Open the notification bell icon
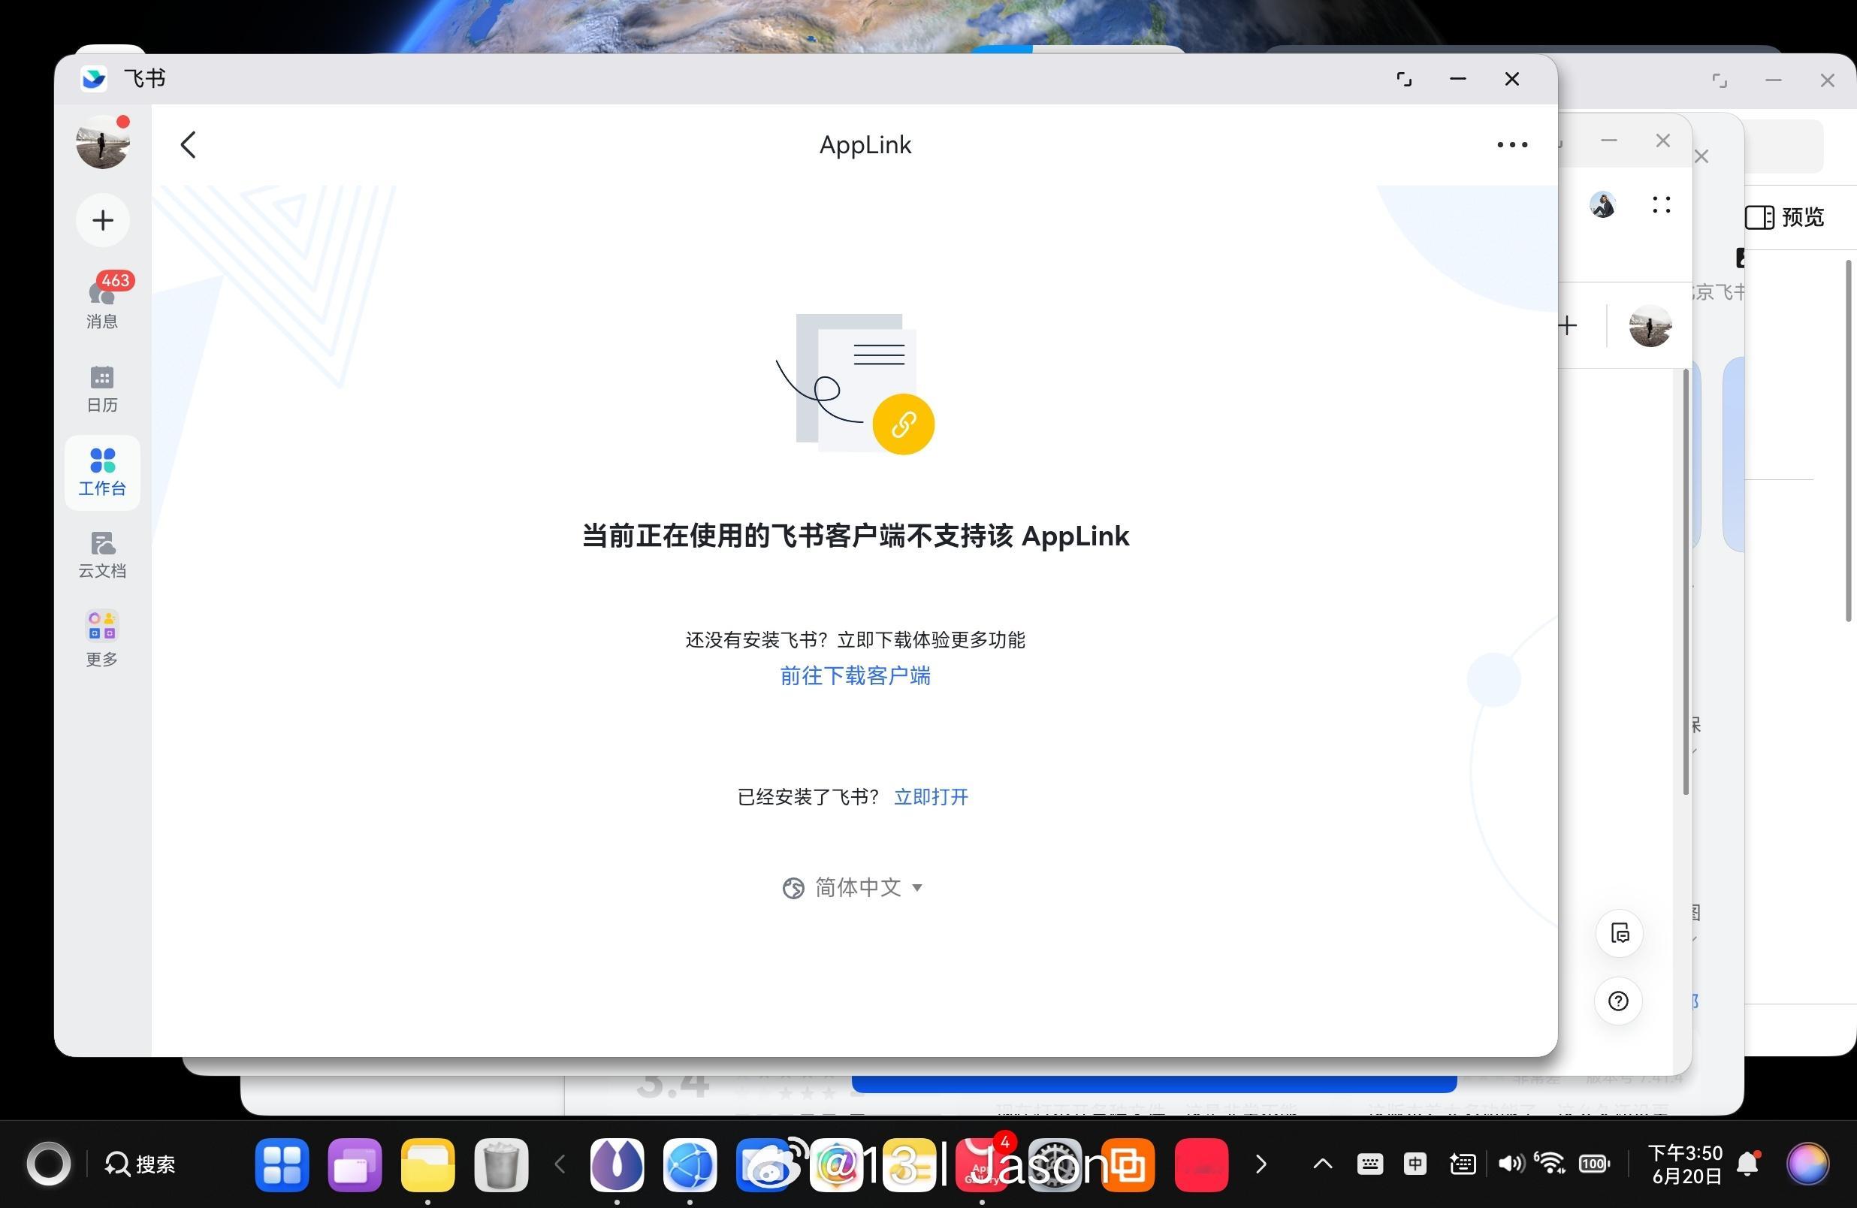Image resolution: width=1857 pixels, height=1208 pixels. (x=1749, y=1164)
